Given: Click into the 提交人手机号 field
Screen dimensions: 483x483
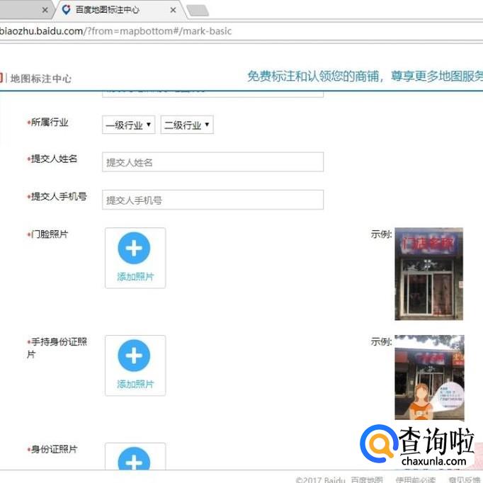Looking at the screenshot, I should click(212, 200).
